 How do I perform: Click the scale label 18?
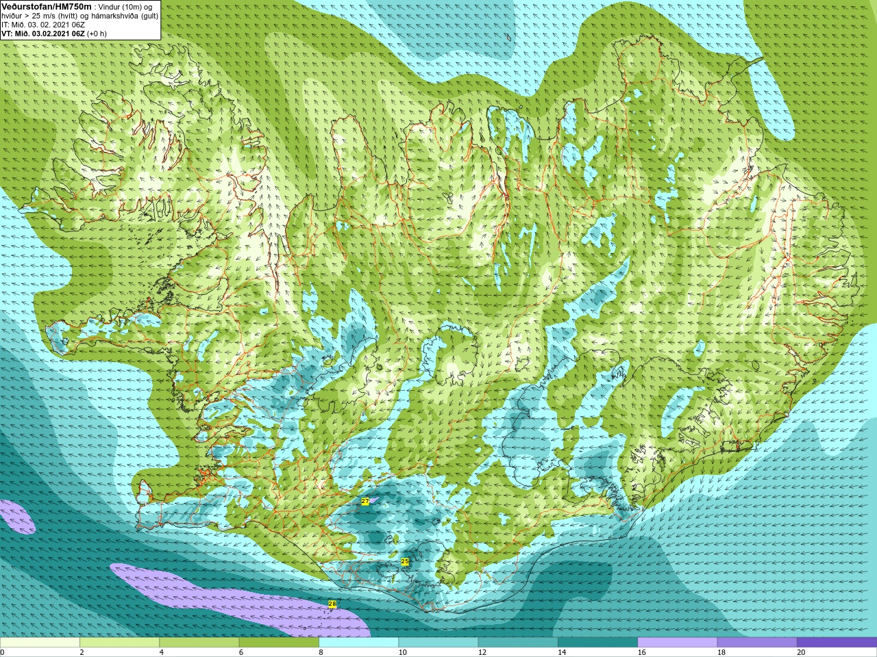pos(721,652)
